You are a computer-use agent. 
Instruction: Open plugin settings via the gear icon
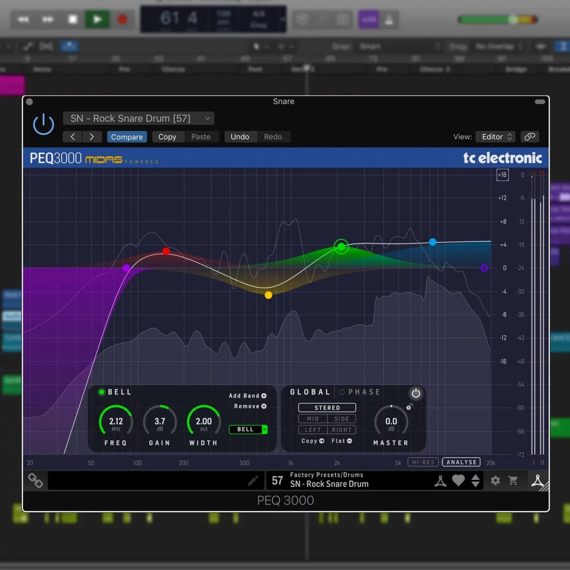click(495, 481)
